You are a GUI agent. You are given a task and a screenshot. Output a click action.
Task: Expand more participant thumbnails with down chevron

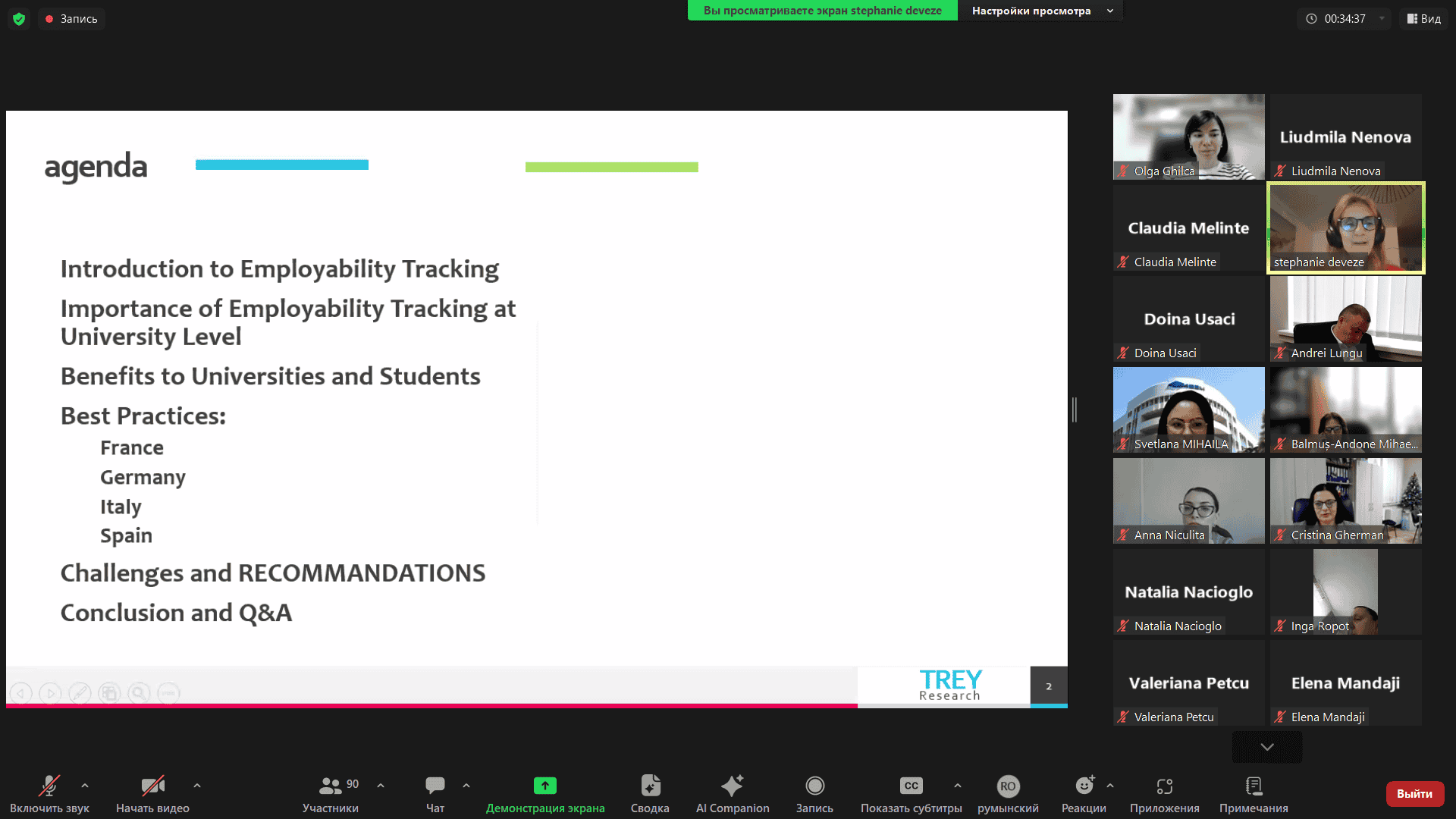[1266, 747]
